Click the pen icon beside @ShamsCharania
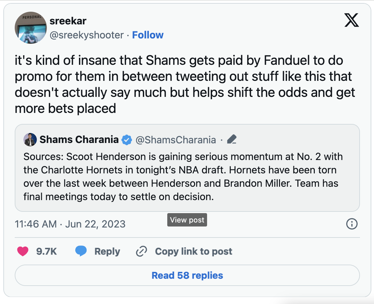The image size is (374, 304). coord(231,140)
